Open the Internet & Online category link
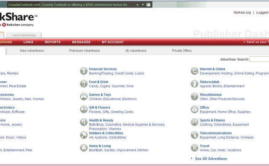This screenshot has height=166, width=269. [x=212, y=69]
